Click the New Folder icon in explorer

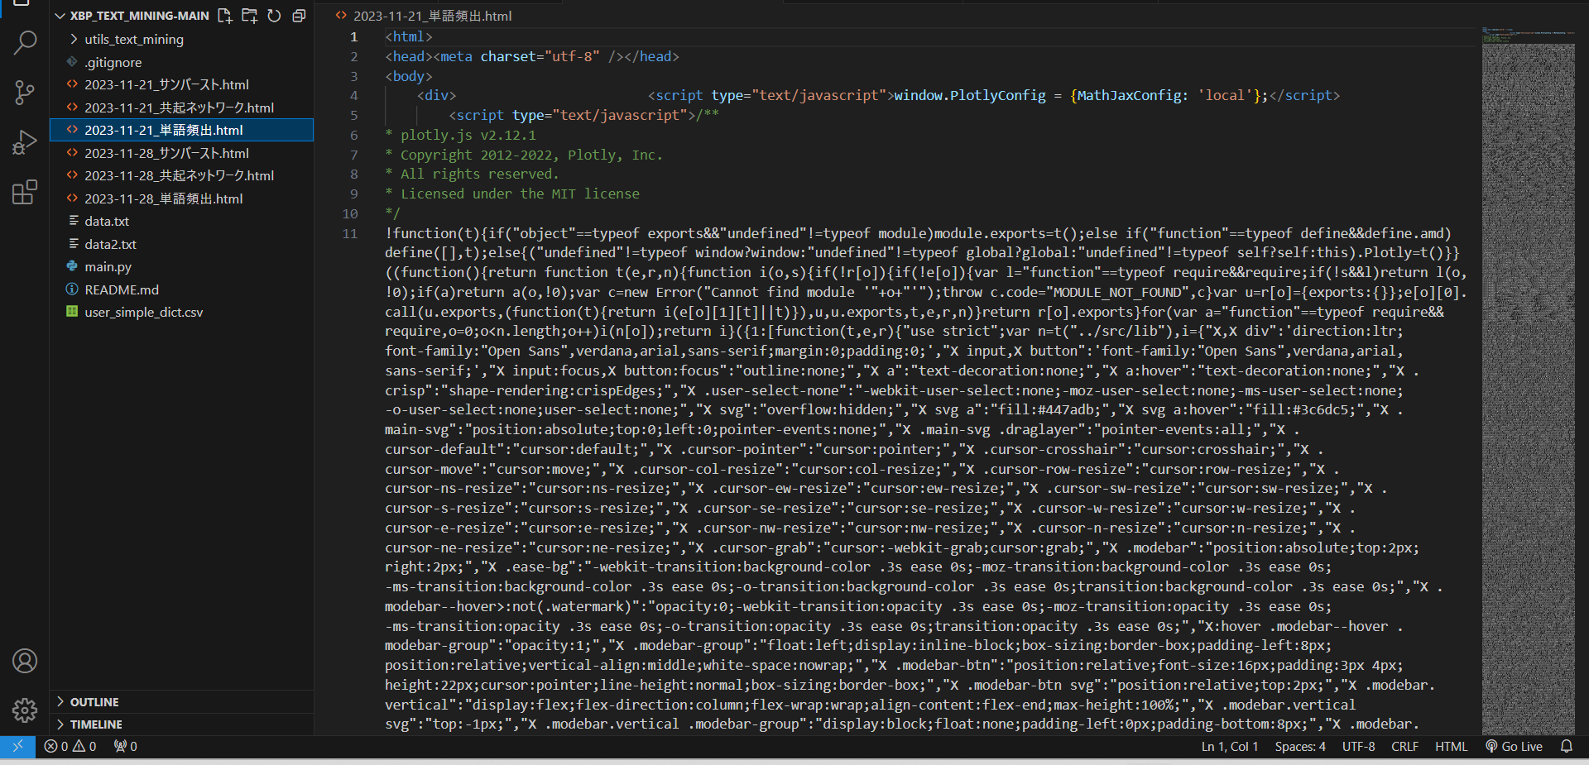[249, 16]
